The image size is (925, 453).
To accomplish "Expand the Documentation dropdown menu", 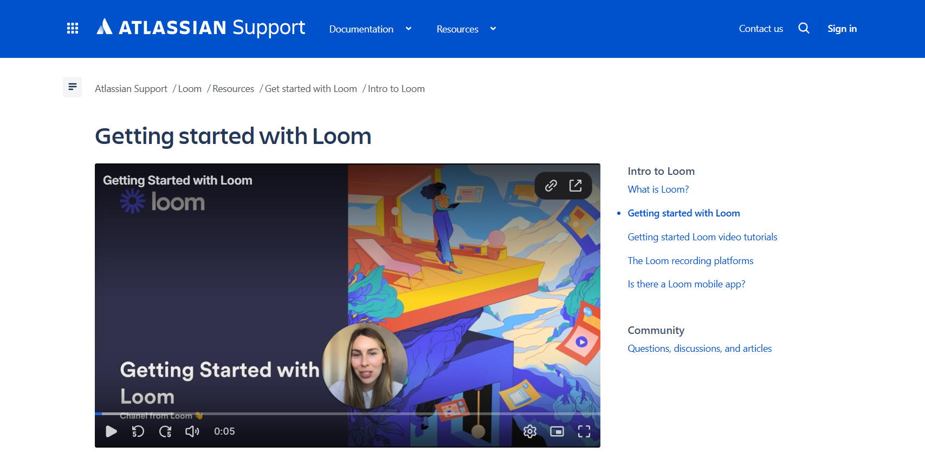I will tap(371, 29).
